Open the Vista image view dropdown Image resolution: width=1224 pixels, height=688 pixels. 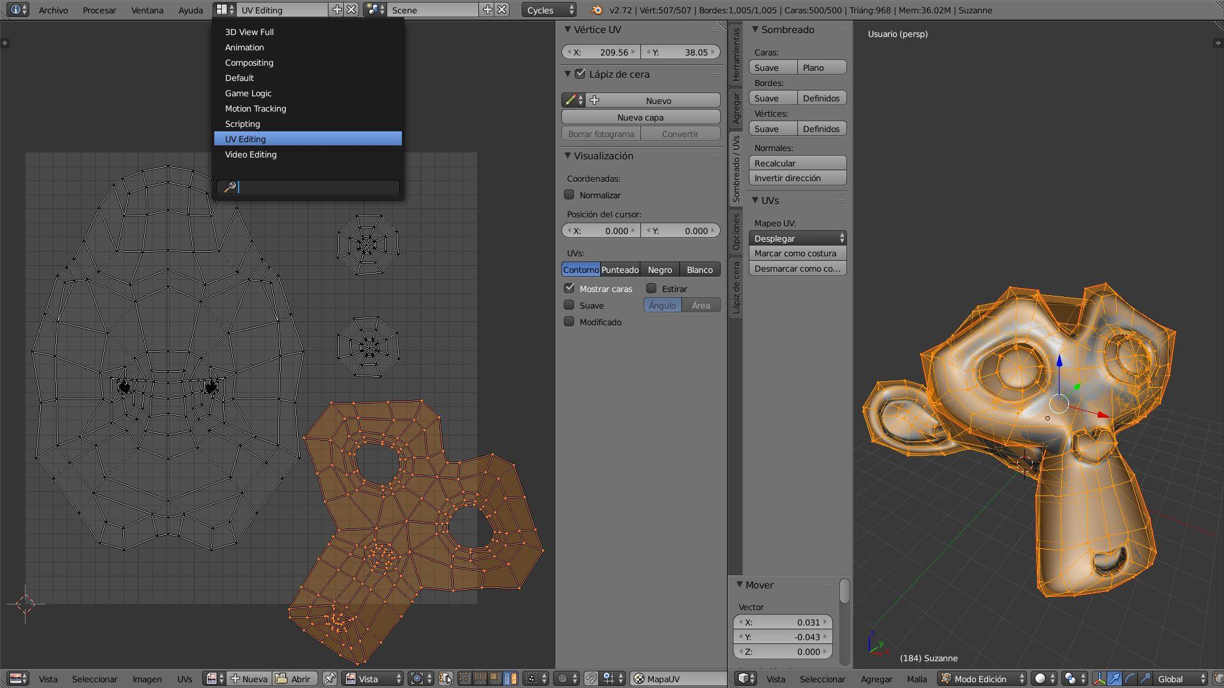coord(373,678)
